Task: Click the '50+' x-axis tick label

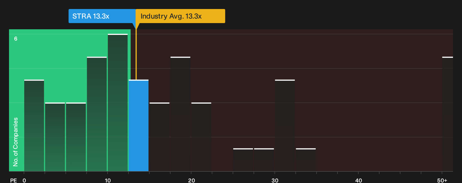Action: point(442,180)
